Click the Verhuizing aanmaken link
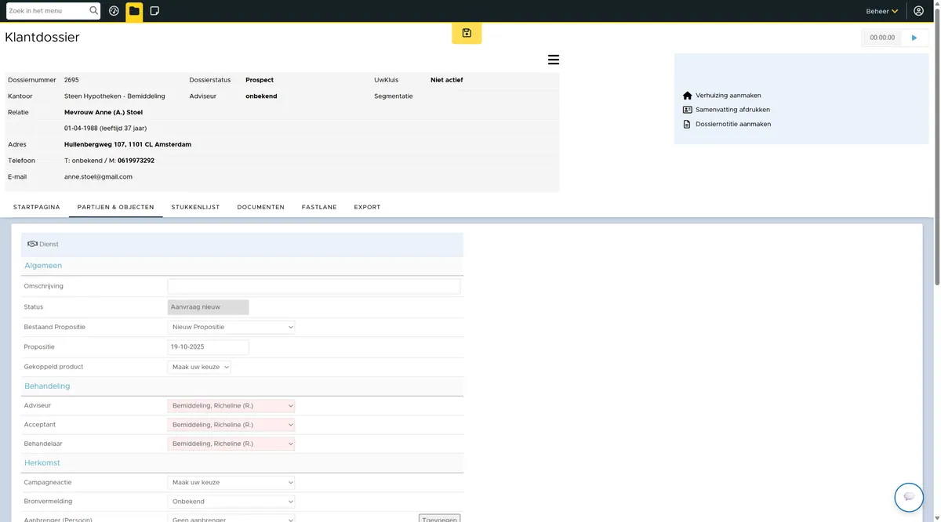This screenshot has height=522, width=941. [x=728, y=96]
